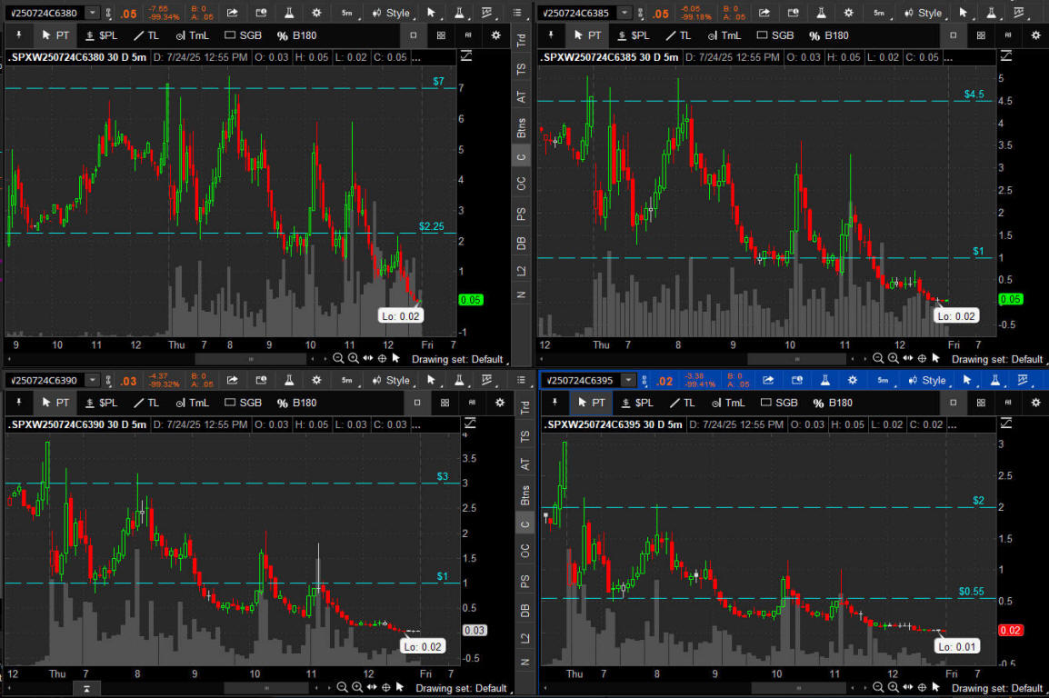The width and height of the screenshot is (1049, 698).
Task: Toggle four-grid layout in the C6390 drawing toolbar
Action: (444, 402)
